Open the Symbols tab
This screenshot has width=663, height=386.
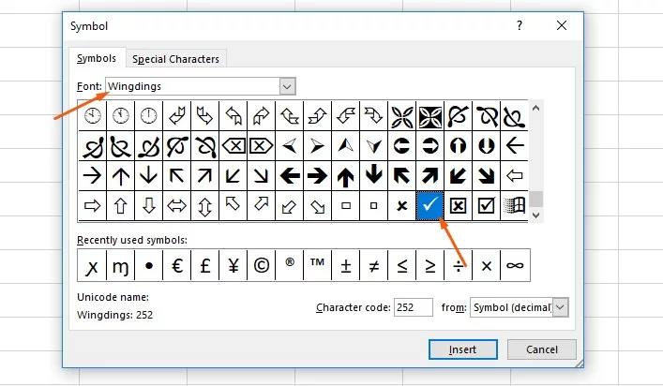point(97,58)
